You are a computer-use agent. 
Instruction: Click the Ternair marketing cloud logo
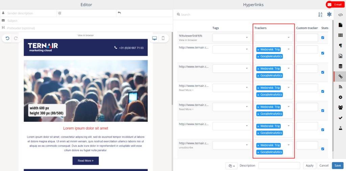pos(43,47)
